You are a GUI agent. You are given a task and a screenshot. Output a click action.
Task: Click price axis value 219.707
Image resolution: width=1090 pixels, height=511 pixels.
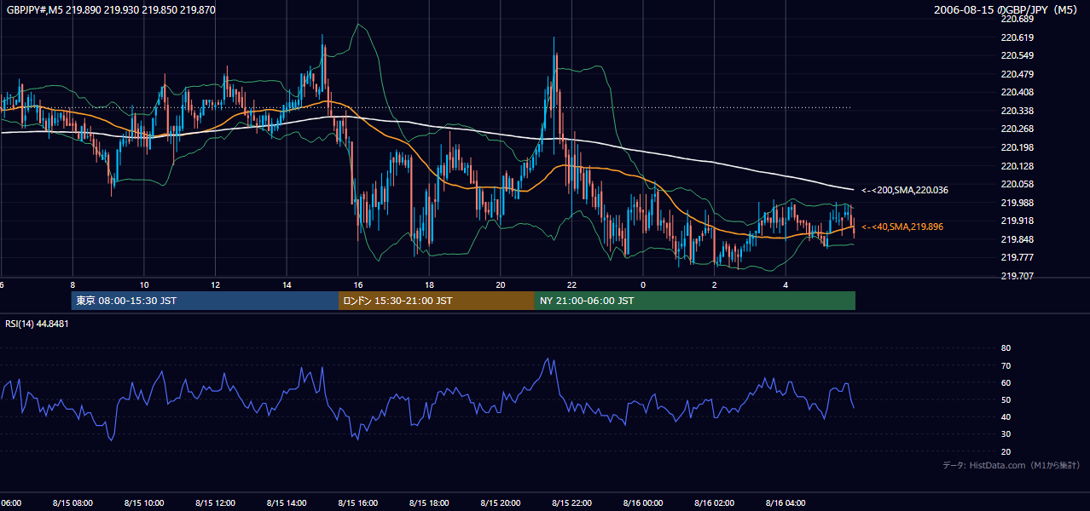point(1017,276)
